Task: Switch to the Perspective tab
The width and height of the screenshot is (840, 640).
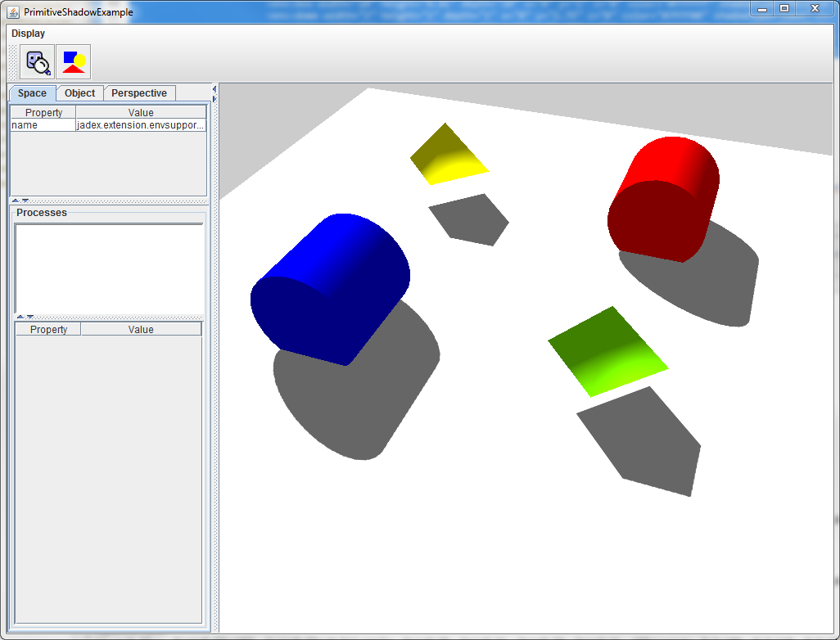Action: pyautogui.click(x=139, y=93)
